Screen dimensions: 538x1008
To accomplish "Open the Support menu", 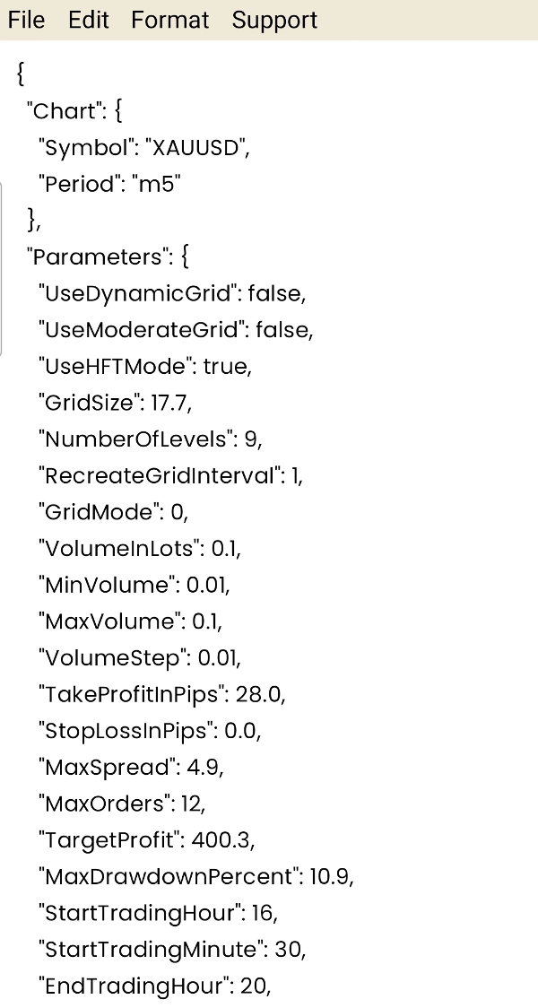I will pyautogui.click(x=274, y=20).
